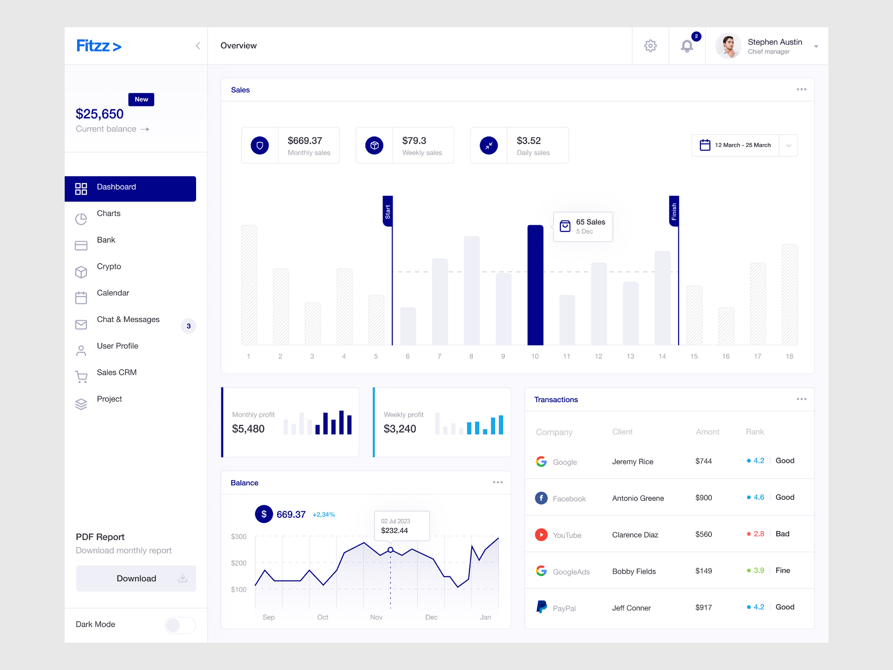This screenshot has height=670, width=893.
Task: Click the +2,34% balance change
Action: (324, 514)
